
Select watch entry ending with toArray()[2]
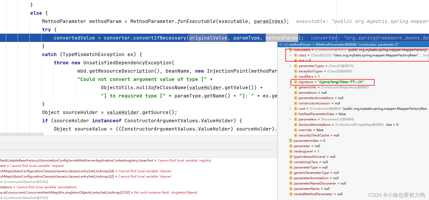point(86,177)
